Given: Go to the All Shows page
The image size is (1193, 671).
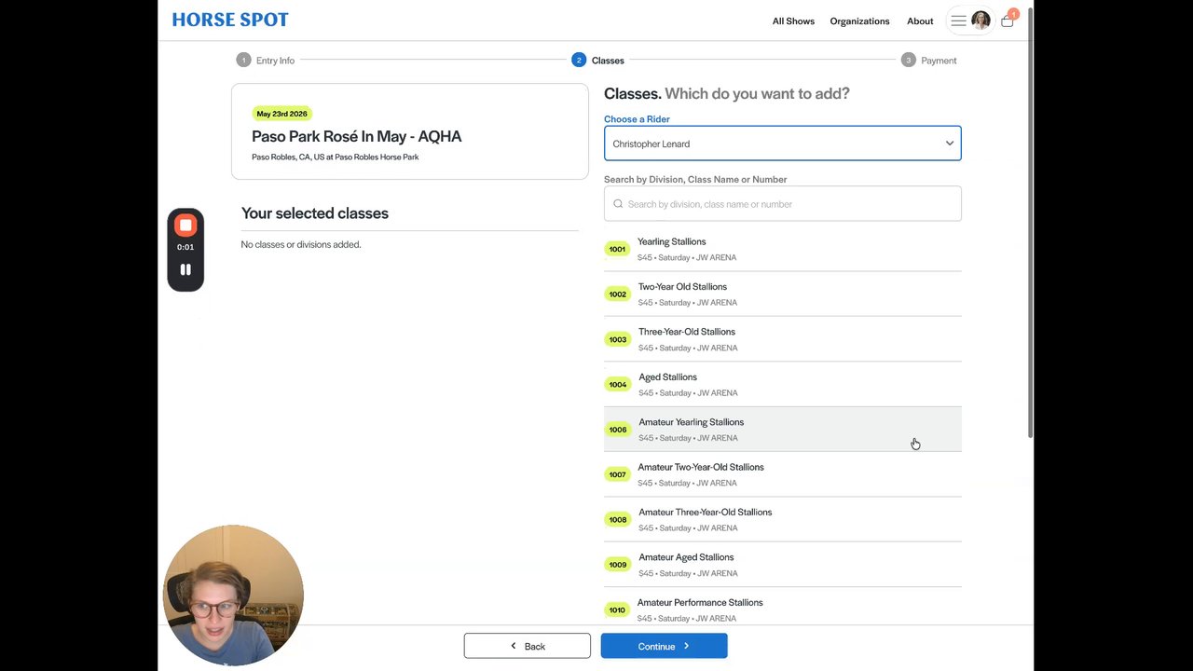Looking at the screenshot, I should [x=793, y=21].
